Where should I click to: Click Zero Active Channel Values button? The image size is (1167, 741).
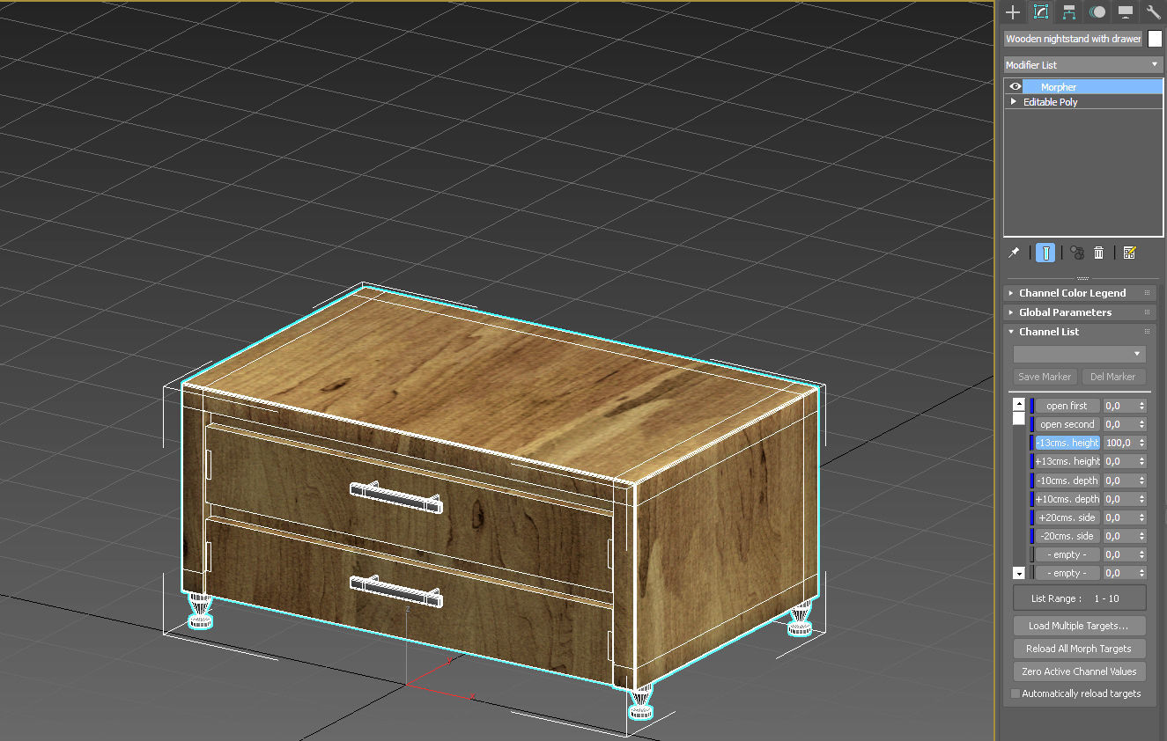click(x=1079, y=671)
